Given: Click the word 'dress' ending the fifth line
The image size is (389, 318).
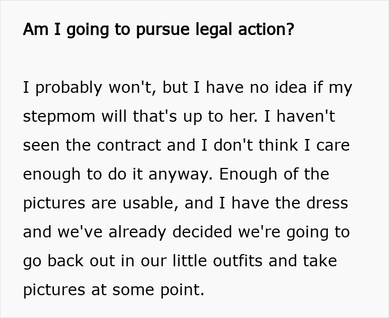Looking at the screenshot, I should (327, 203).
